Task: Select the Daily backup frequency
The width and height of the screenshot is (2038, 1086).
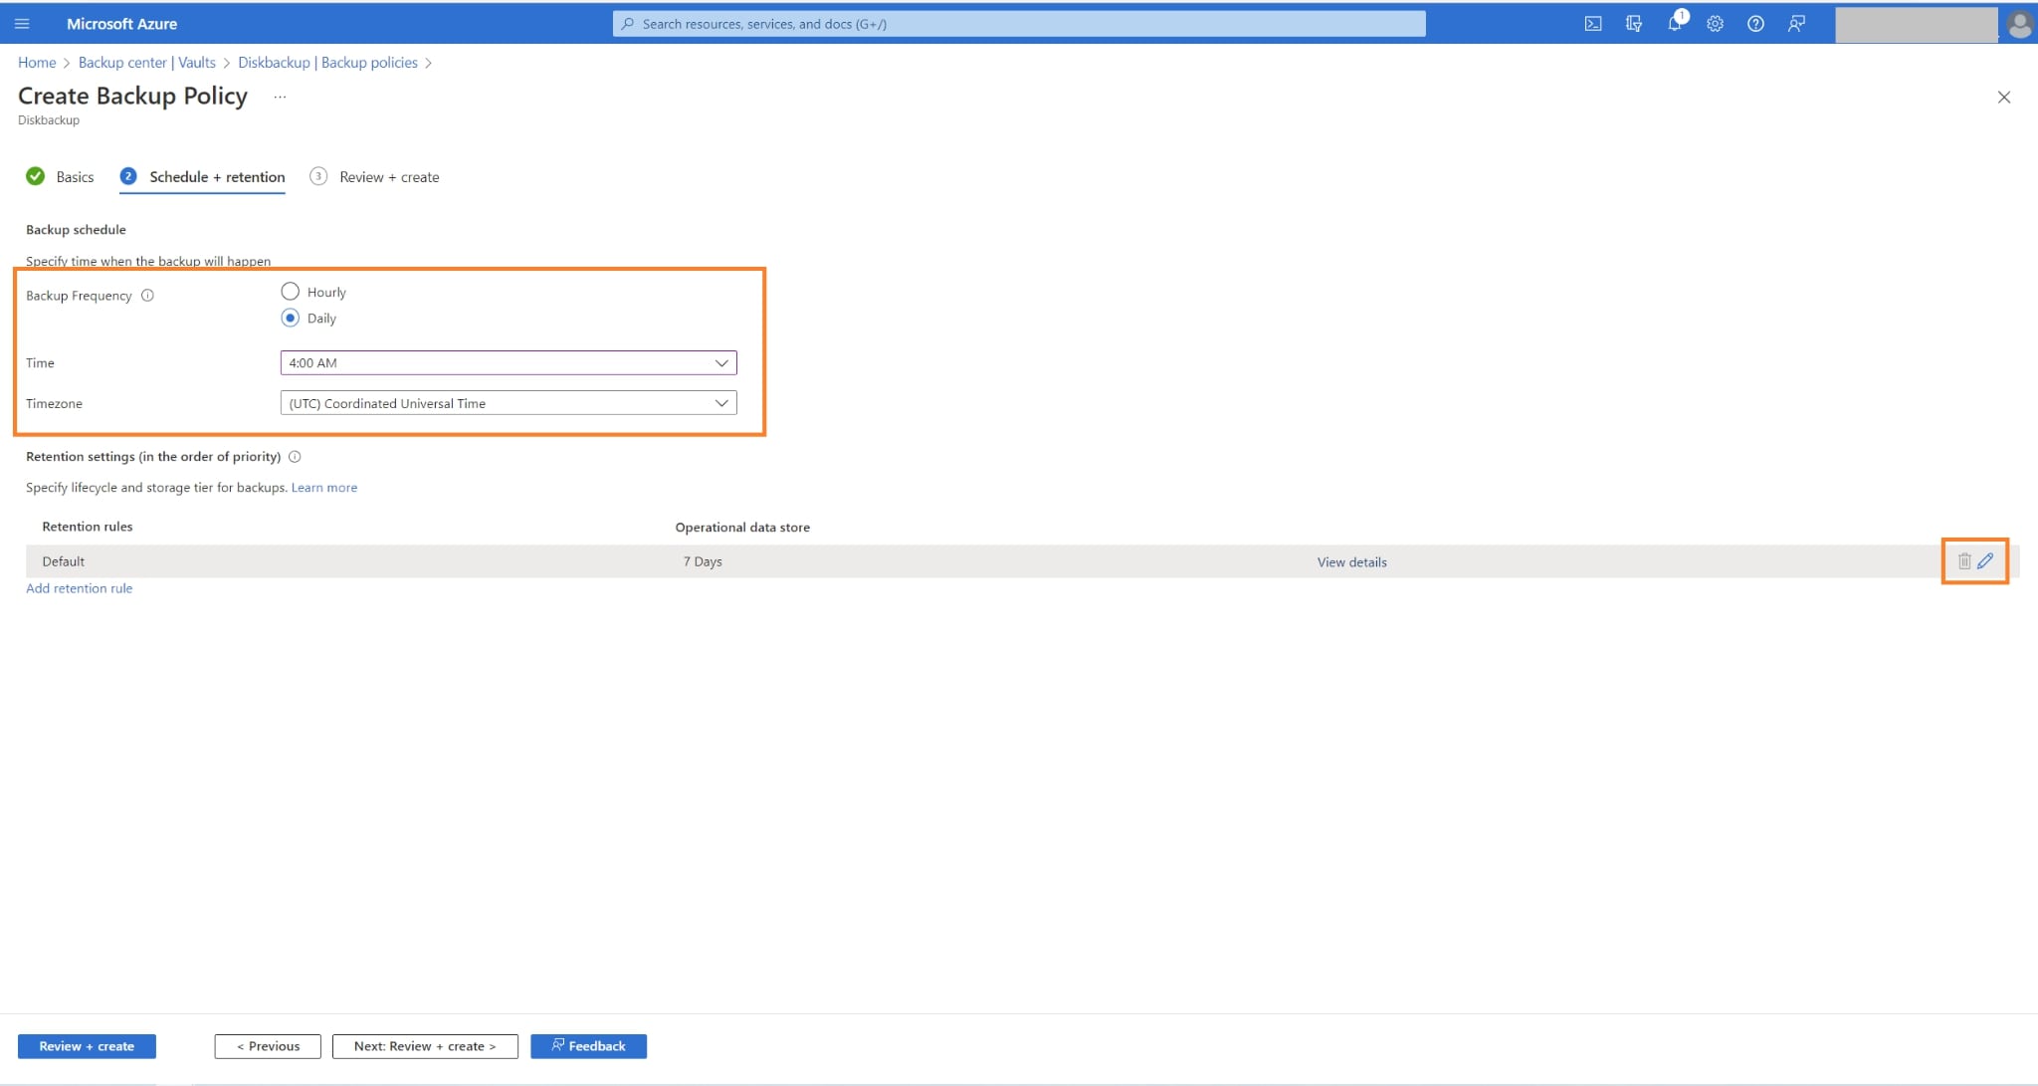Action: (290, 318)
